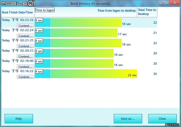Select Total Time to Desktop column header

(147, 12)
